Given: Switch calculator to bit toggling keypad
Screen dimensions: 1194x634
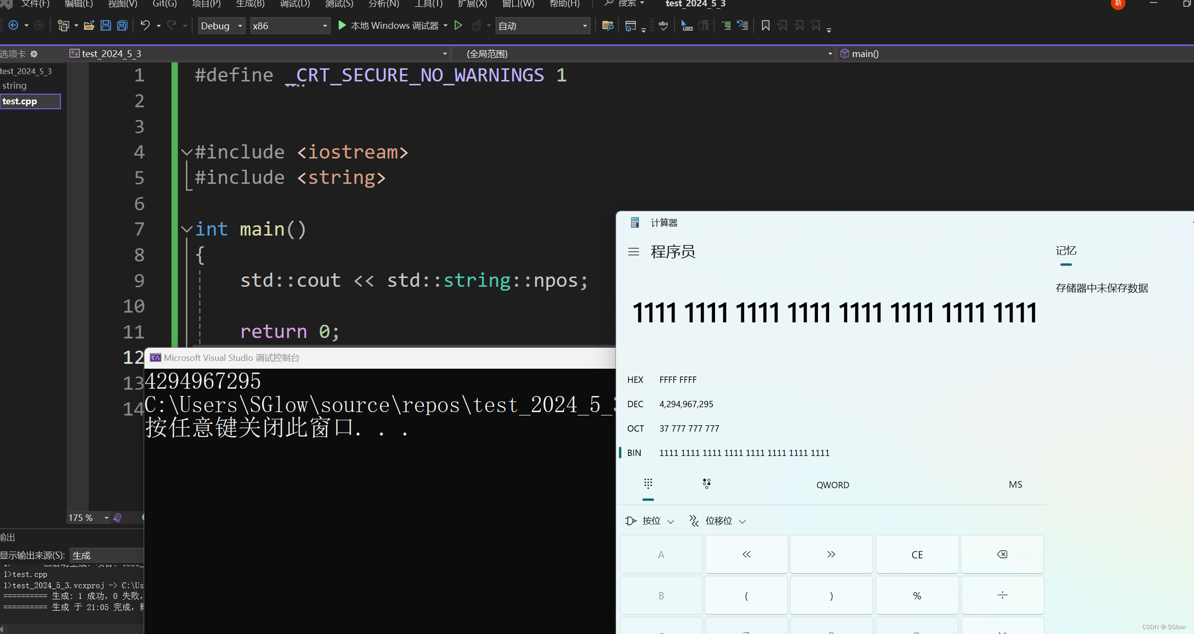Looking at the screenshot, I should pos(706,484).
